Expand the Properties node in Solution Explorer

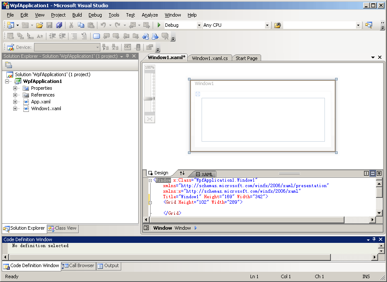pos(15,88)
